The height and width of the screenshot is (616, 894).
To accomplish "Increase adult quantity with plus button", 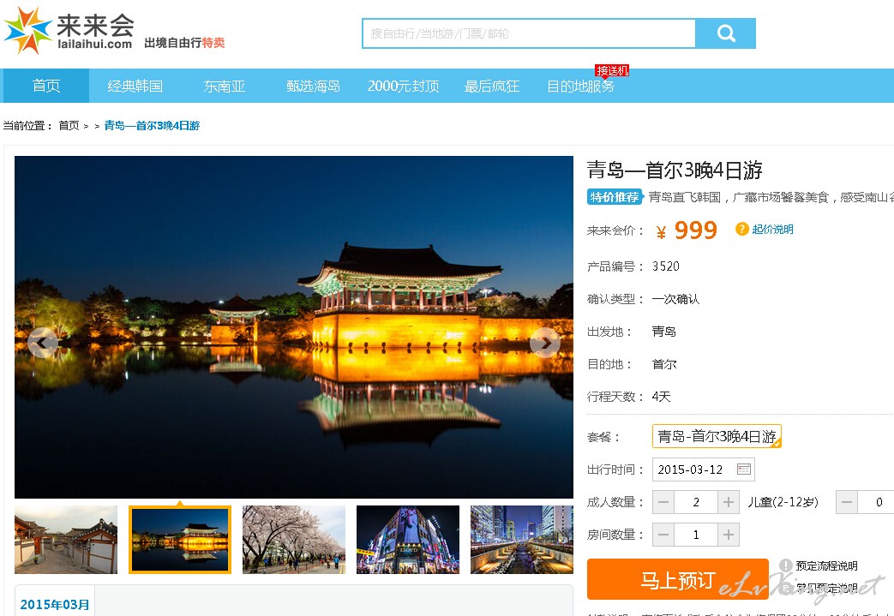I will pyautogui.click(x=729, y=502).
